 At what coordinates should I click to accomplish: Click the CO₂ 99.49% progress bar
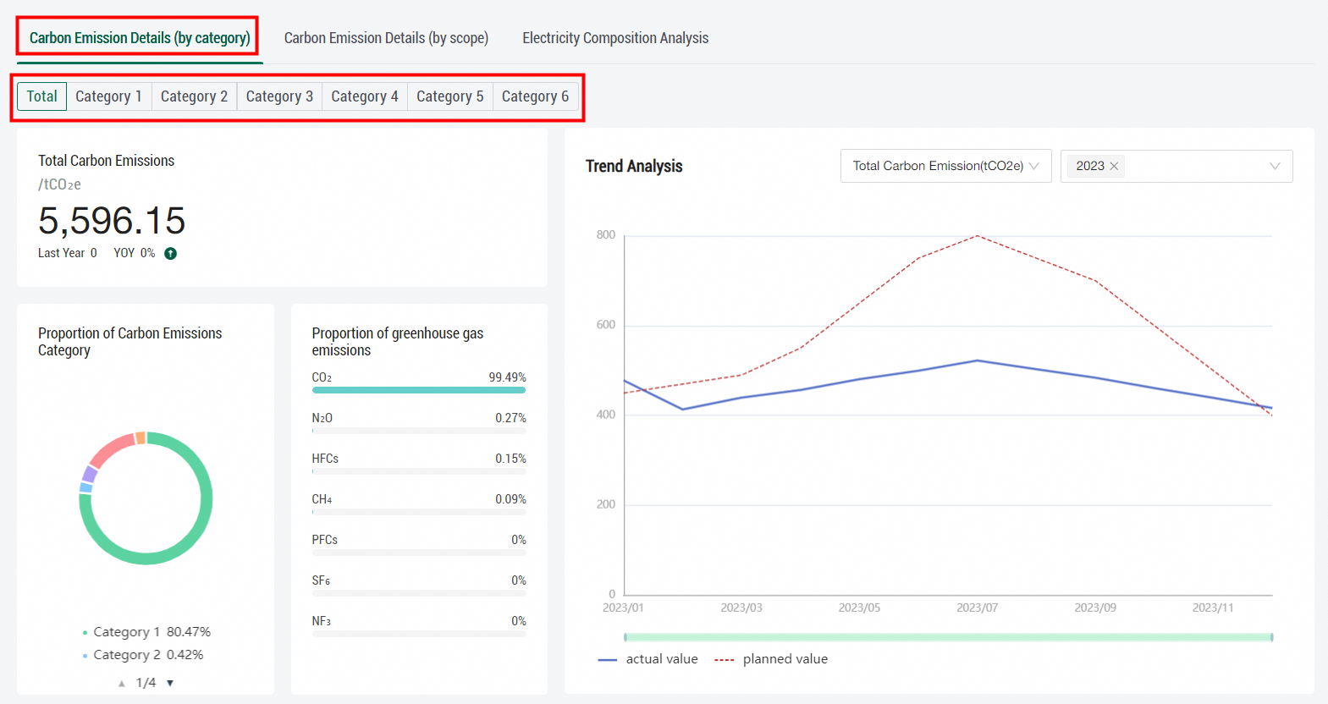tap(418, 390)
